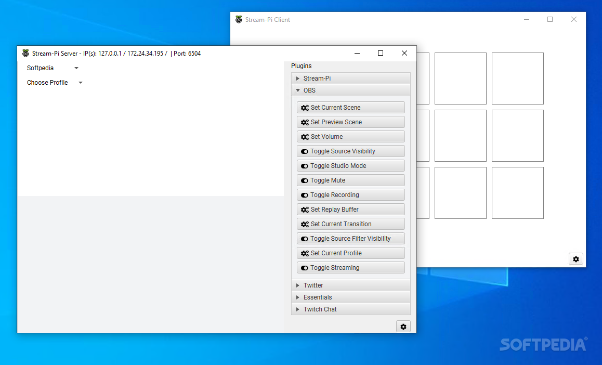Minimize the Stream-Pi Server window
Viewport: 602px width, 365px height.
click(357, 53)
